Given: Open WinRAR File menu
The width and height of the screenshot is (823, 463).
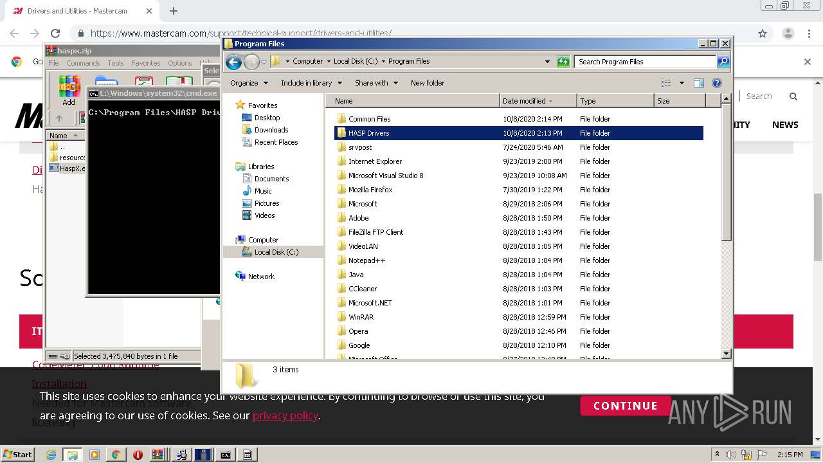Looking at the screenshot, I should click(x=53, y=63).
